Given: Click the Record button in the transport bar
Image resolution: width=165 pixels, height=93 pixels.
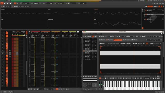Looking at the screenshot, I should [x=11, y=3].
